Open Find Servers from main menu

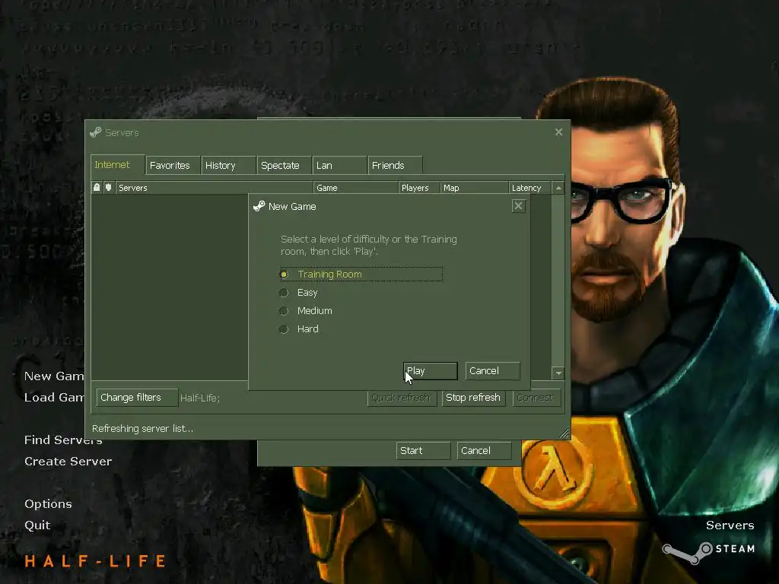pos(63,440)
